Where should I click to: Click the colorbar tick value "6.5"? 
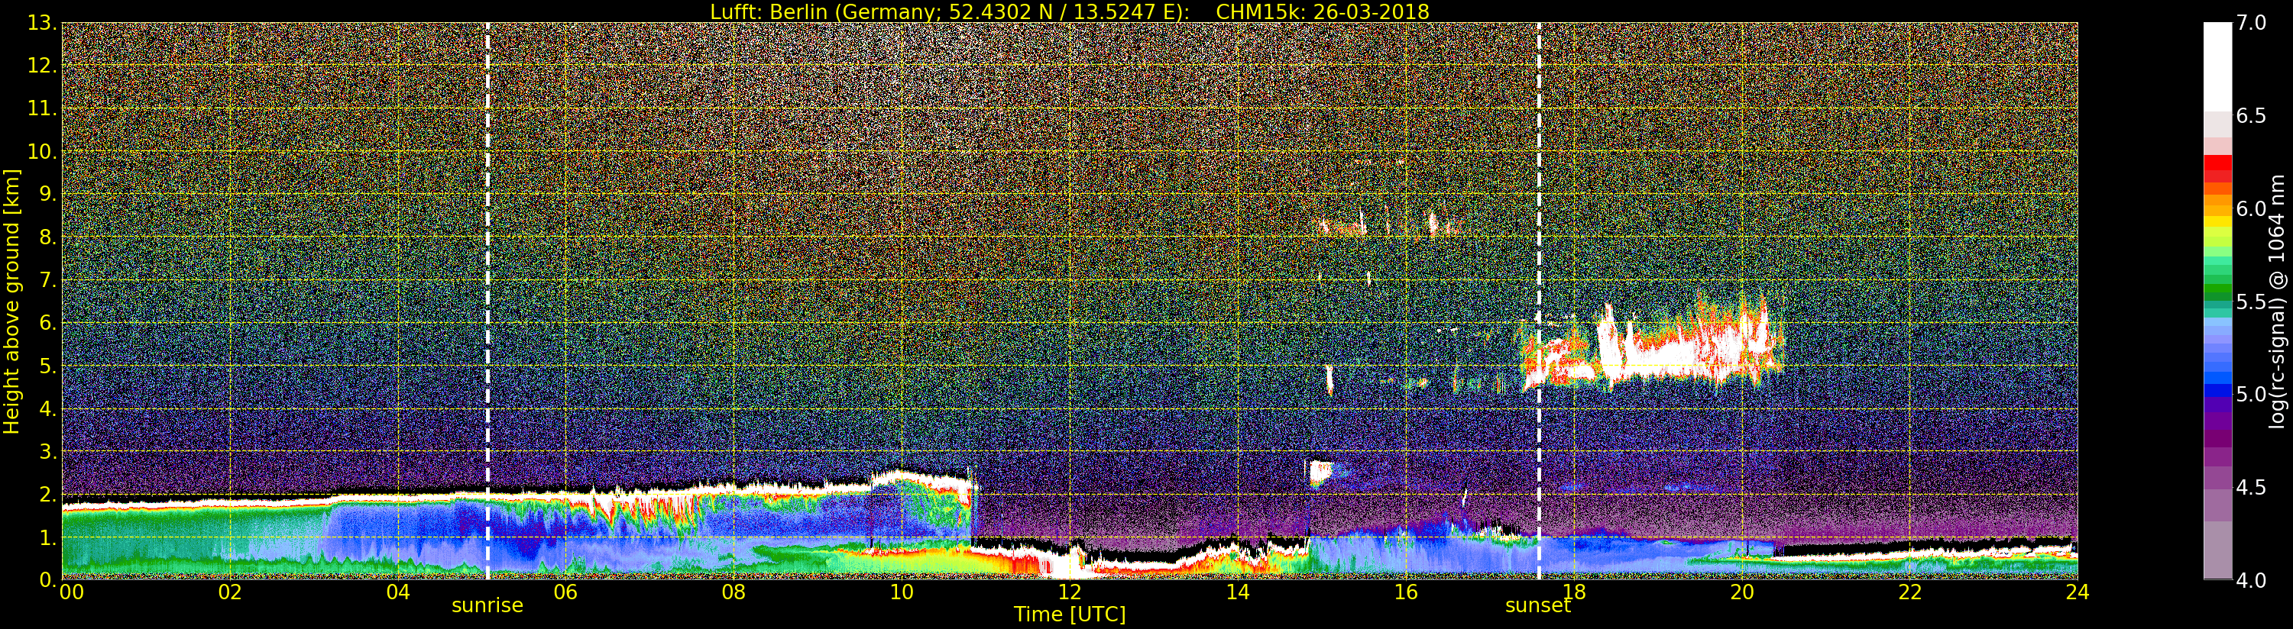tap(2252, 116)
